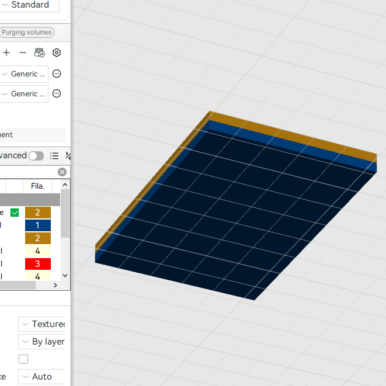Click the Fila. column header
This screenshot has width=386, height=386.
[x=37, y=186]
